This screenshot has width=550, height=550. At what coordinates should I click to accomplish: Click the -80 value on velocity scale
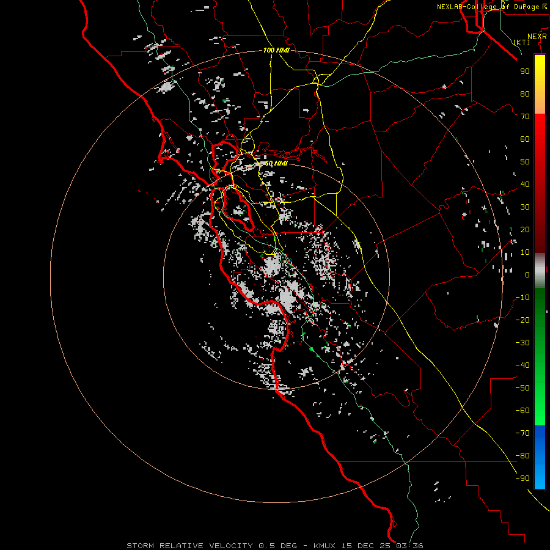522,456
